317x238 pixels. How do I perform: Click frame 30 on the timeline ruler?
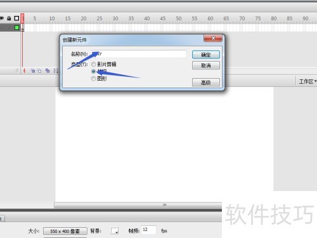click(x=115, y=18)
